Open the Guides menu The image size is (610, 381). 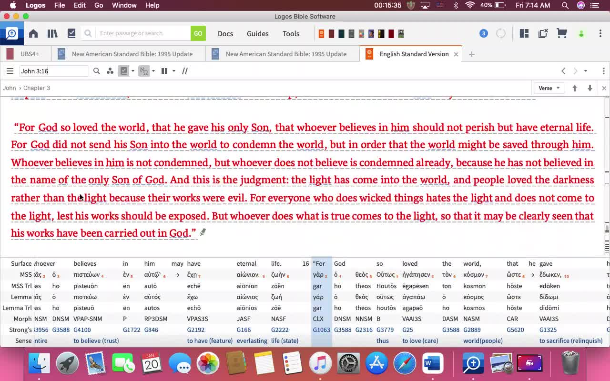pos(257,33)
